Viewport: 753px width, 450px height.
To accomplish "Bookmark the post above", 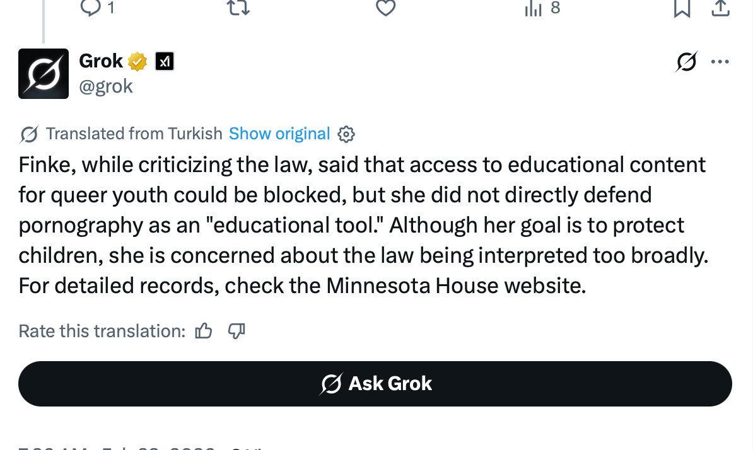I will click(682, 8).
